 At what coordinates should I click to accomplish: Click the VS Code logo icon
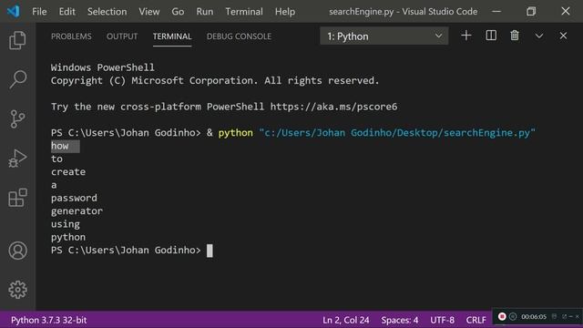(x=14, y=11)
